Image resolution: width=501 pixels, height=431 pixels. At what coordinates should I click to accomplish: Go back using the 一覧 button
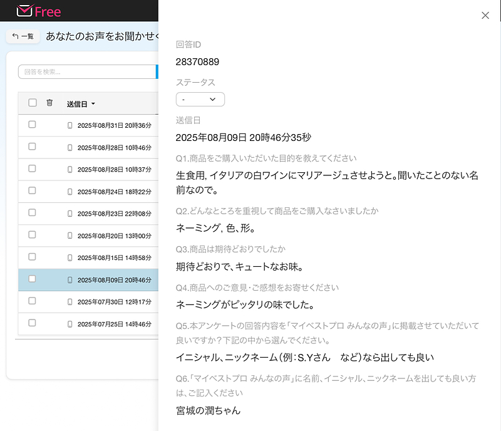pyautogui.click(x=23, y=36)
